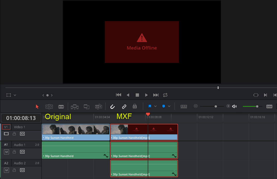Activate the Trim Edit Mode tool
This screenshot has height=179, width=277.
pos(49,106)
